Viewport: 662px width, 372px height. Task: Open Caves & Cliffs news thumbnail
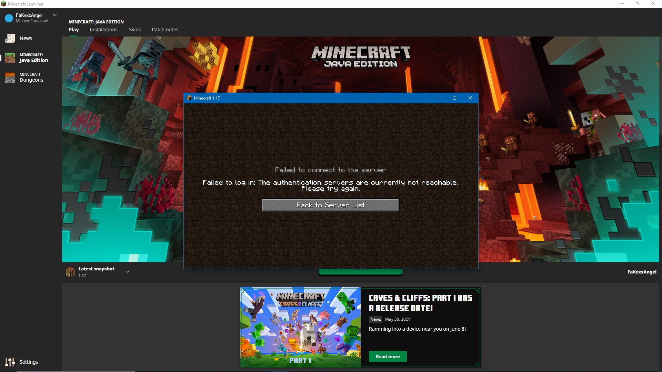(x=300, y=327)
